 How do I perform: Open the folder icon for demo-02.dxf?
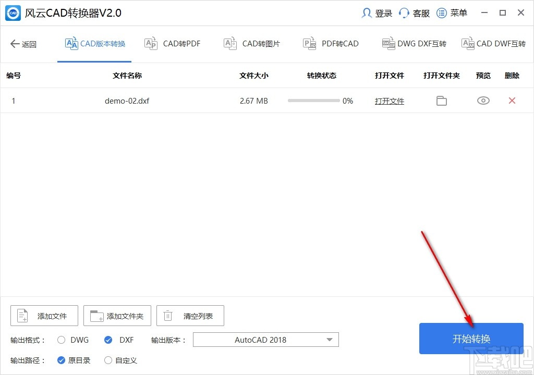(441, 101)
